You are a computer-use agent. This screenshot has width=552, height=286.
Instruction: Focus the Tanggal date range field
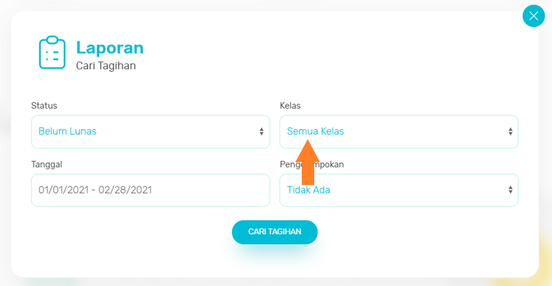click(150, 190)
